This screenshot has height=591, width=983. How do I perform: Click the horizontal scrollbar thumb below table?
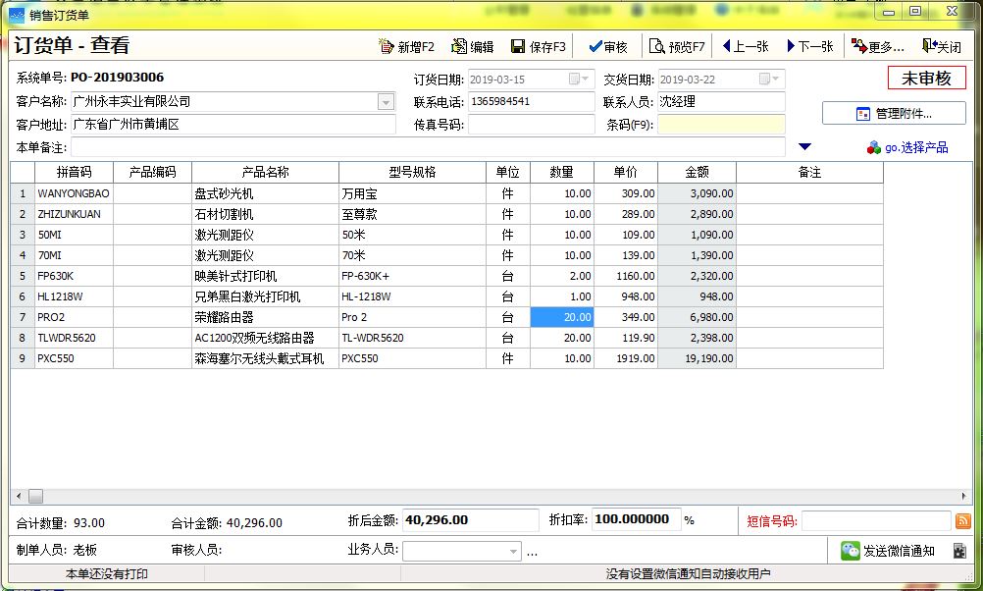coord(35,497)
